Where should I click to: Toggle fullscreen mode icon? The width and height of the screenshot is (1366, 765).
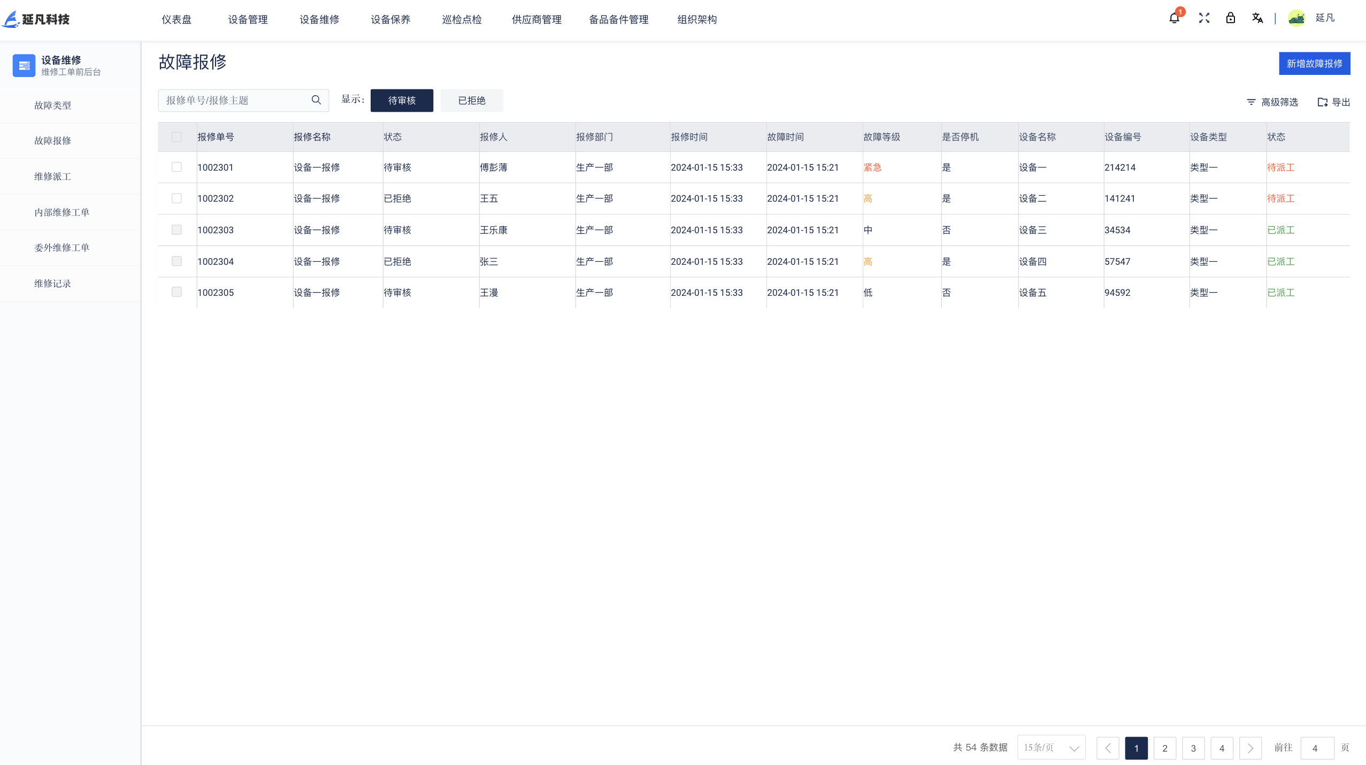1204,18
